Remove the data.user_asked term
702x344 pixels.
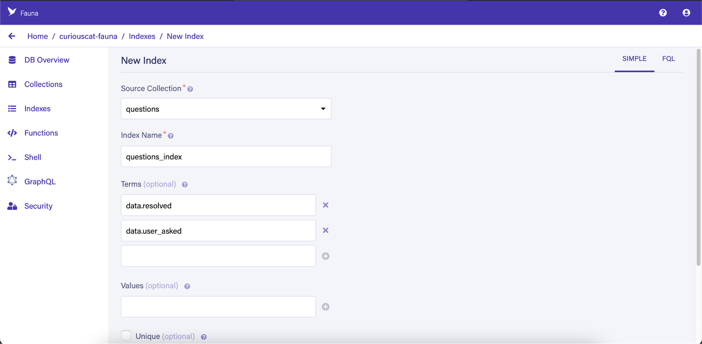[x=326, y=230]
